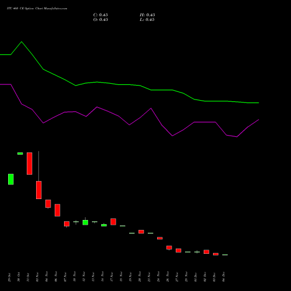
Task: Click the 31 Oct date label
Action: (x=28, y=277)
